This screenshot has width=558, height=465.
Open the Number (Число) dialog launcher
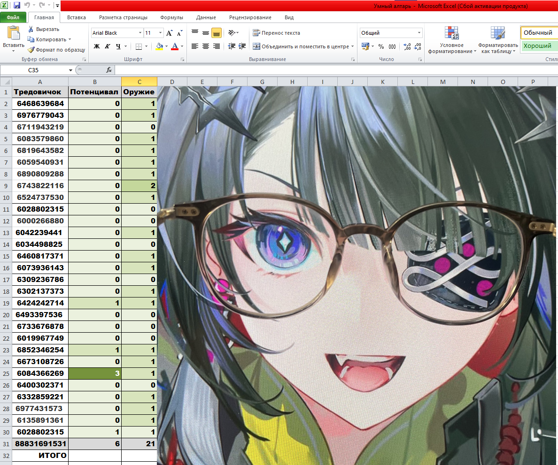420,60
